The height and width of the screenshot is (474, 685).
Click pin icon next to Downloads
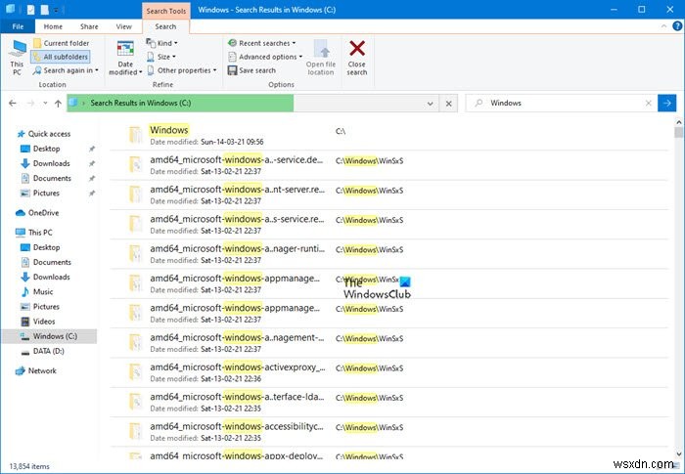tap(92, 163)
